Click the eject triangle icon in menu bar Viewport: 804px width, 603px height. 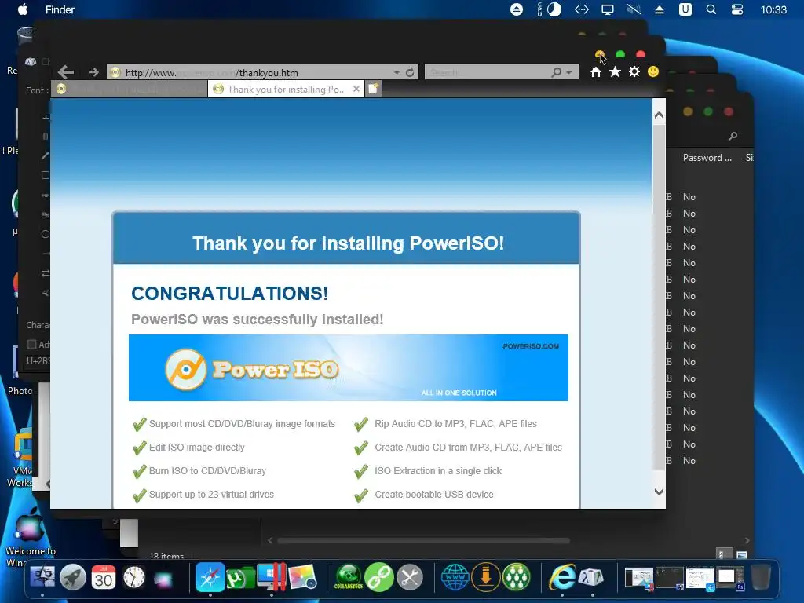660,9
